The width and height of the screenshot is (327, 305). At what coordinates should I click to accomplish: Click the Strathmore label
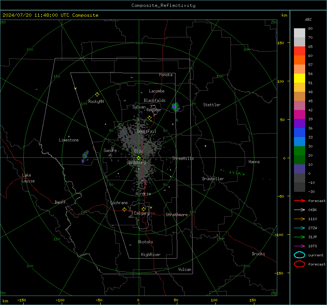coord(177,215)
